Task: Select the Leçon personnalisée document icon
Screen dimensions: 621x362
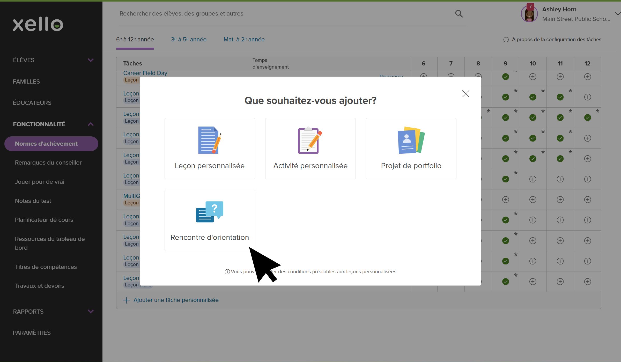Action: click(209, 141)
